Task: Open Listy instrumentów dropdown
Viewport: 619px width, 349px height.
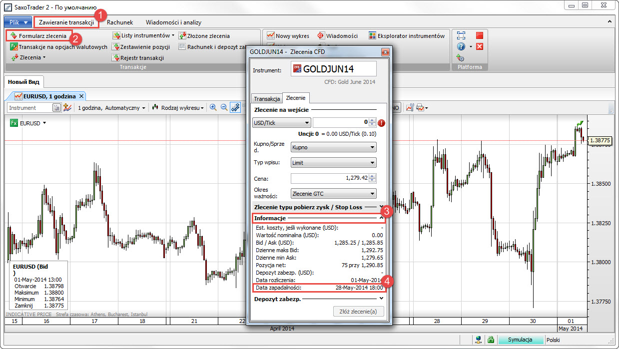Action: click(143, 36)
